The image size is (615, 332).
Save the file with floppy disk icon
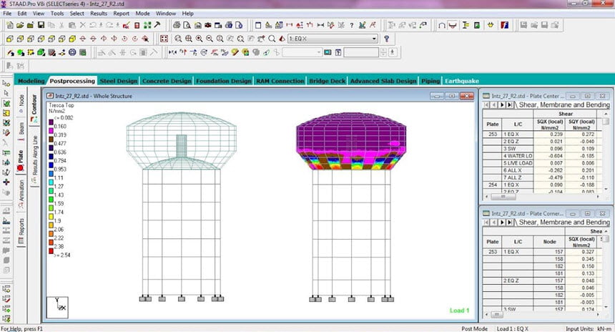[x=41, y=25]
